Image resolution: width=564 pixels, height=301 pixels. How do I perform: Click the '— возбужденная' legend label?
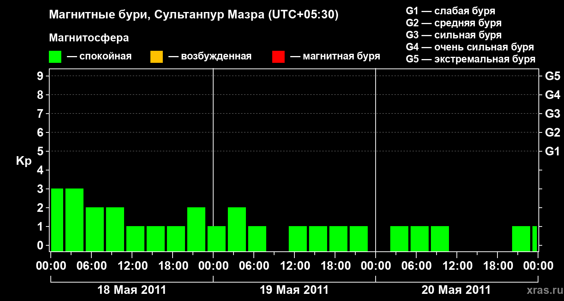pyautogui.click(x=210, y=57)
